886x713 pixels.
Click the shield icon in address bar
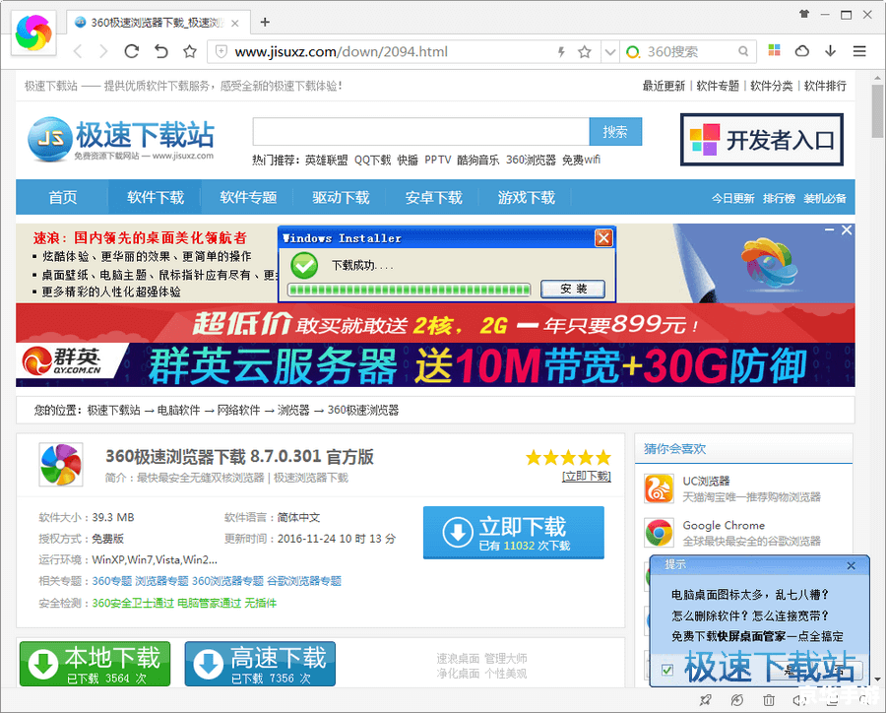coord(221,52)
